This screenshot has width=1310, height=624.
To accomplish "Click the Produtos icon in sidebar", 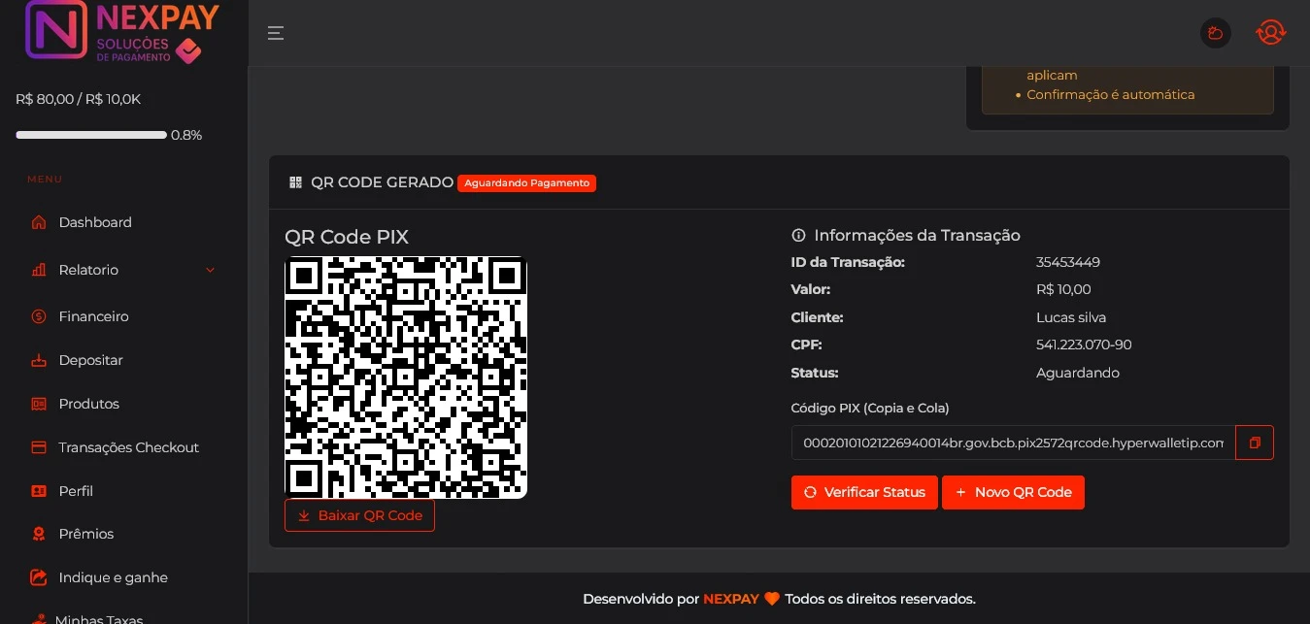I will pos(39,404).
